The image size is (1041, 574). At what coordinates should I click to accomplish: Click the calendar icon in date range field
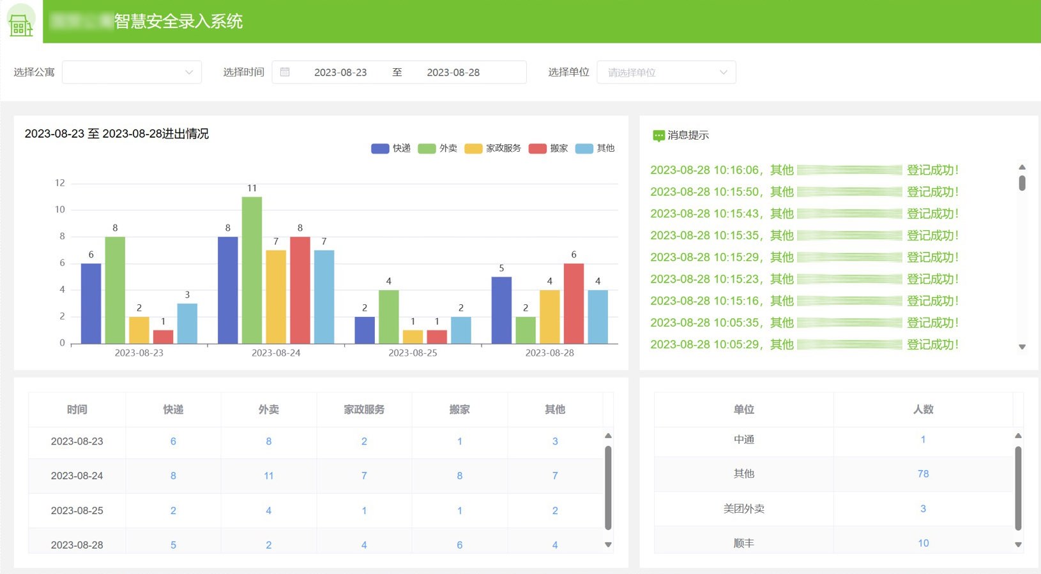285,72
